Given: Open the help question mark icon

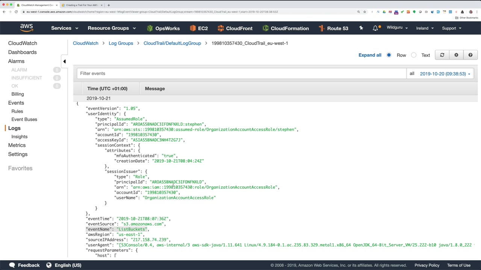Looking at the screenshot, I should (x=470, y=55).
